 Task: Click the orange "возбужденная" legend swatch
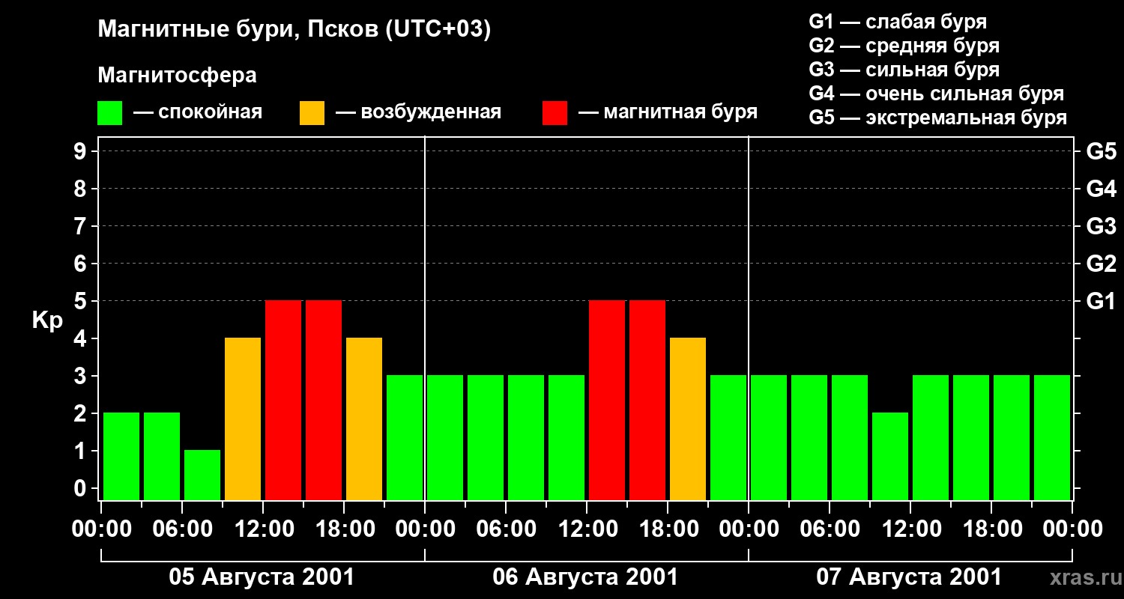(312, 113)
